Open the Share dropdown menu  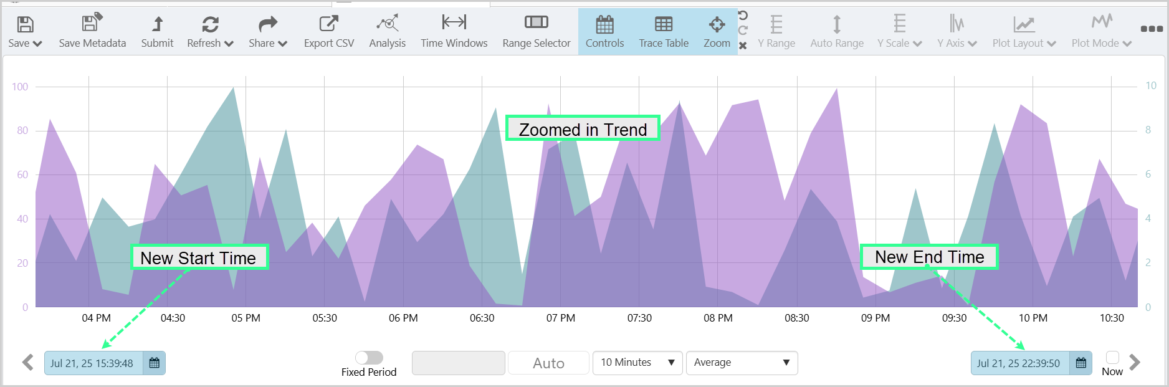coord(268,32)
